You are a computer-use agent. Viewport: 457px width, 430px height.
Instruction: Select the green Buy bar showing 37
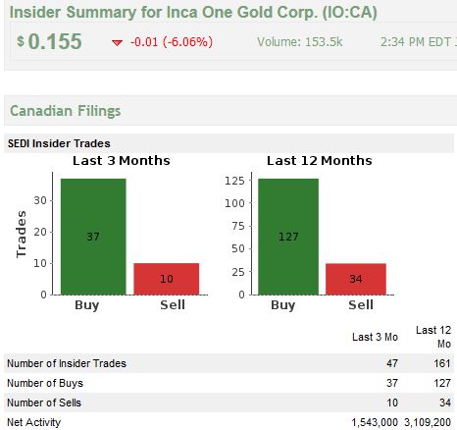pyautogui.click(x=93, y=237)
